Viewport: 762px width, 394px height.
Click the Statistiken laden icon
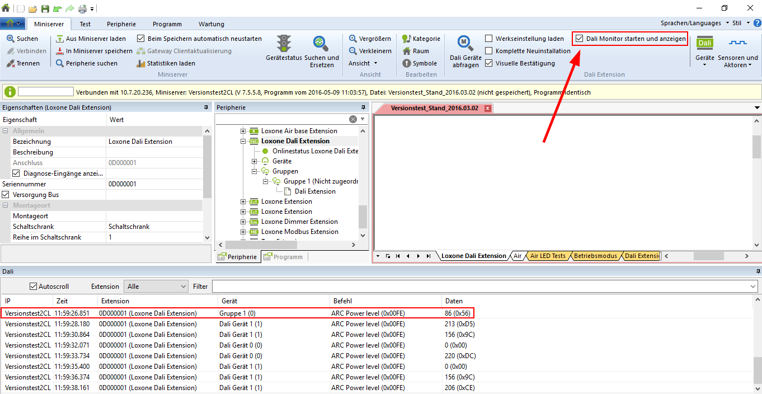tap(142, 63)
